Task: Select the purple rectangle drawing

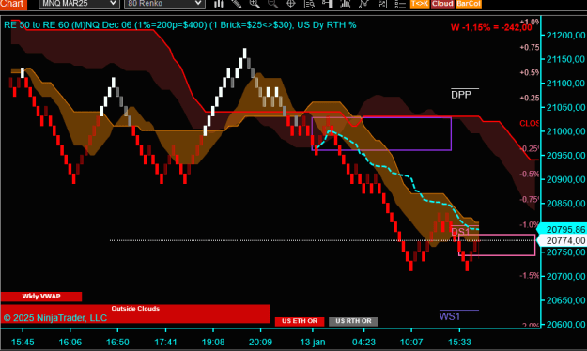Action: pyautogui.click(x=381, y=133)
